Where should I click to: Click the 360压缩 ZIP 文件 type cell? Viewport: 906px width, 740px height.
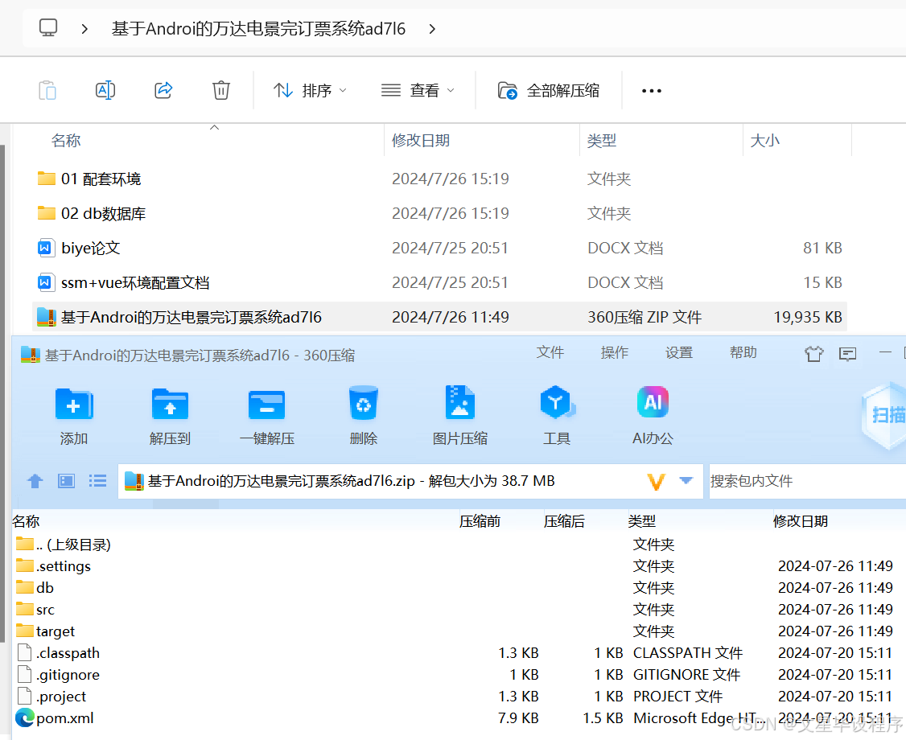tap(644, 317)
